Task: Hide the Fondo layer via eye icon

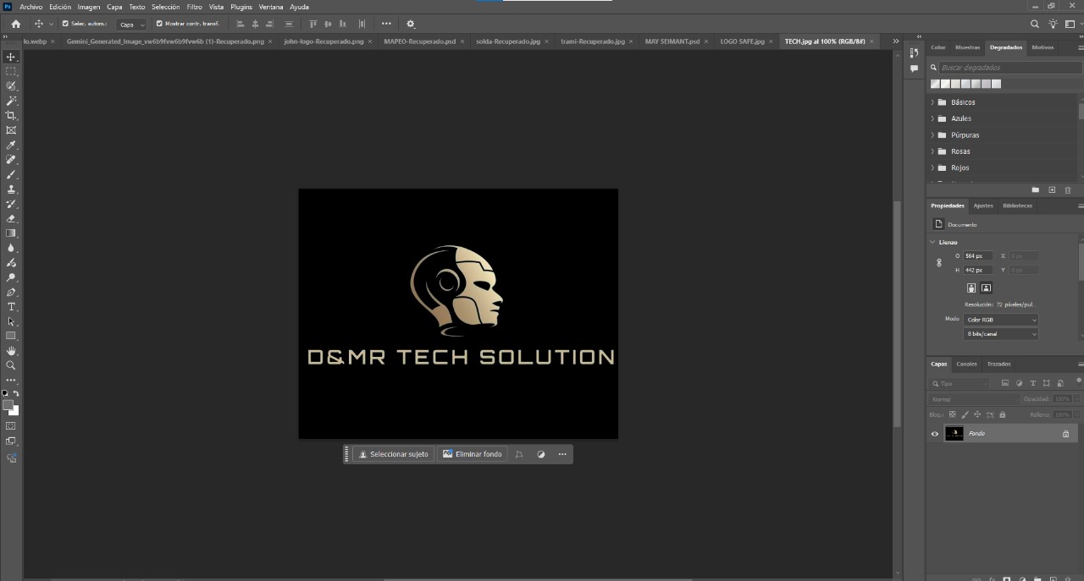Action: (935, 434)
